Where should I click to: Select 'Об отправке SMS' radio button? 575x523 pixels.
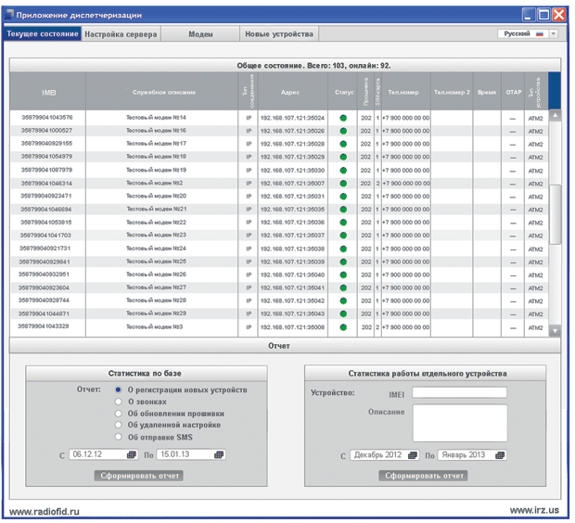118,437
